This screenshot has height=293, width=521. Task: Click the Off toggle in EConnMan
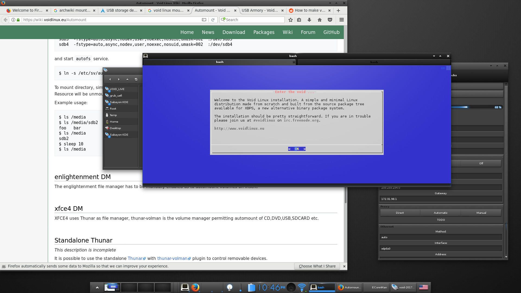(x=481, y=163)
